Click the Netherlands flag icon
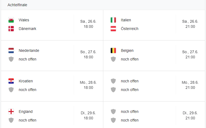Image resolution: width=206 pixels, height=128 pixels. (x=11, y=50)
